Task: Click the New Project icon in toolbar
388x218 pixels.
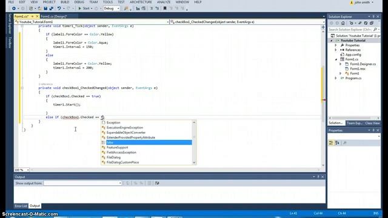Action: click(31, 8)
